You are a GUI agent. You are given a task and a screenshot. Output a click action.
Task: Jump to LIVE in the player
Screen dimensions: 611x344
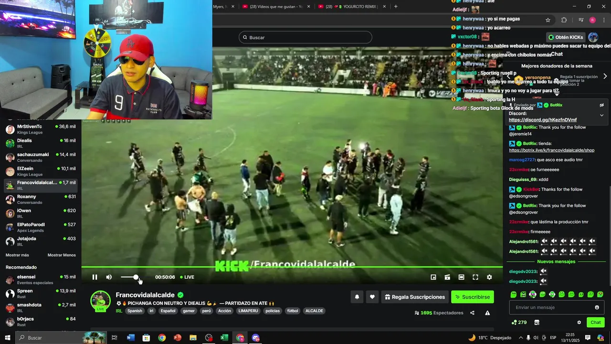pos(187,277)
